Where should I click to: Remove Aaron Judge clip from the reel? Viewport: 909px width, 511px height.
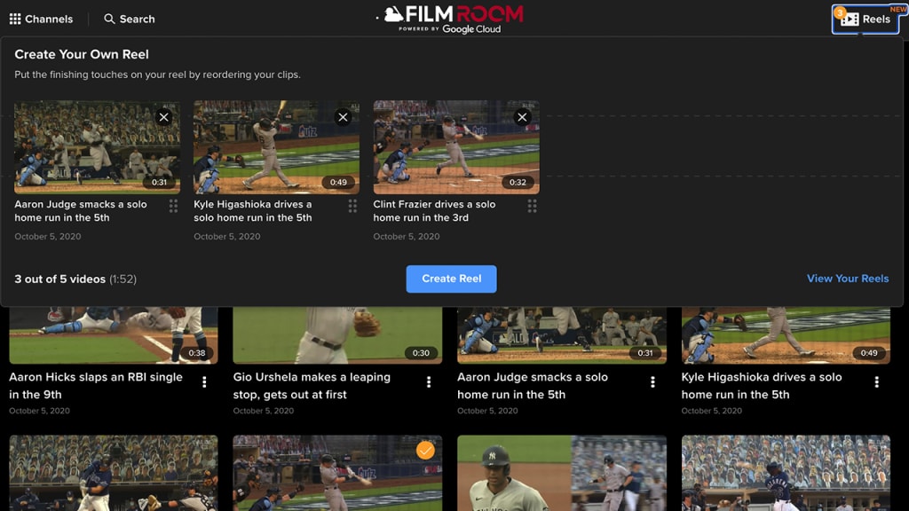tap(163, 116)
